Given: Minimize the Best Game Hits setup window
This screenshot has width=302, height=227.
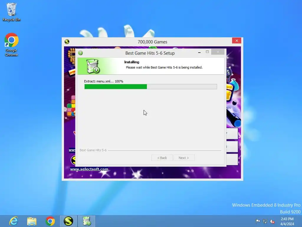Looking at the screenshot, I should point(199,52).
